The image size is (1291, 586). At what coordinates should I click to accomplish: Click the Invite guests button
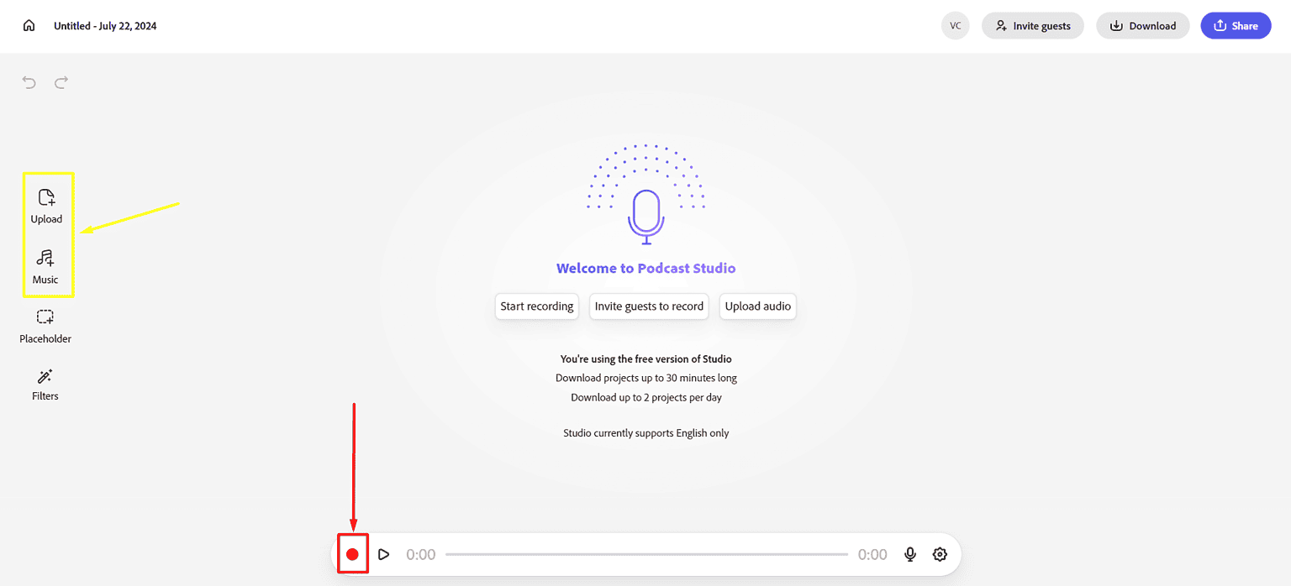(x=1032, y=25)
